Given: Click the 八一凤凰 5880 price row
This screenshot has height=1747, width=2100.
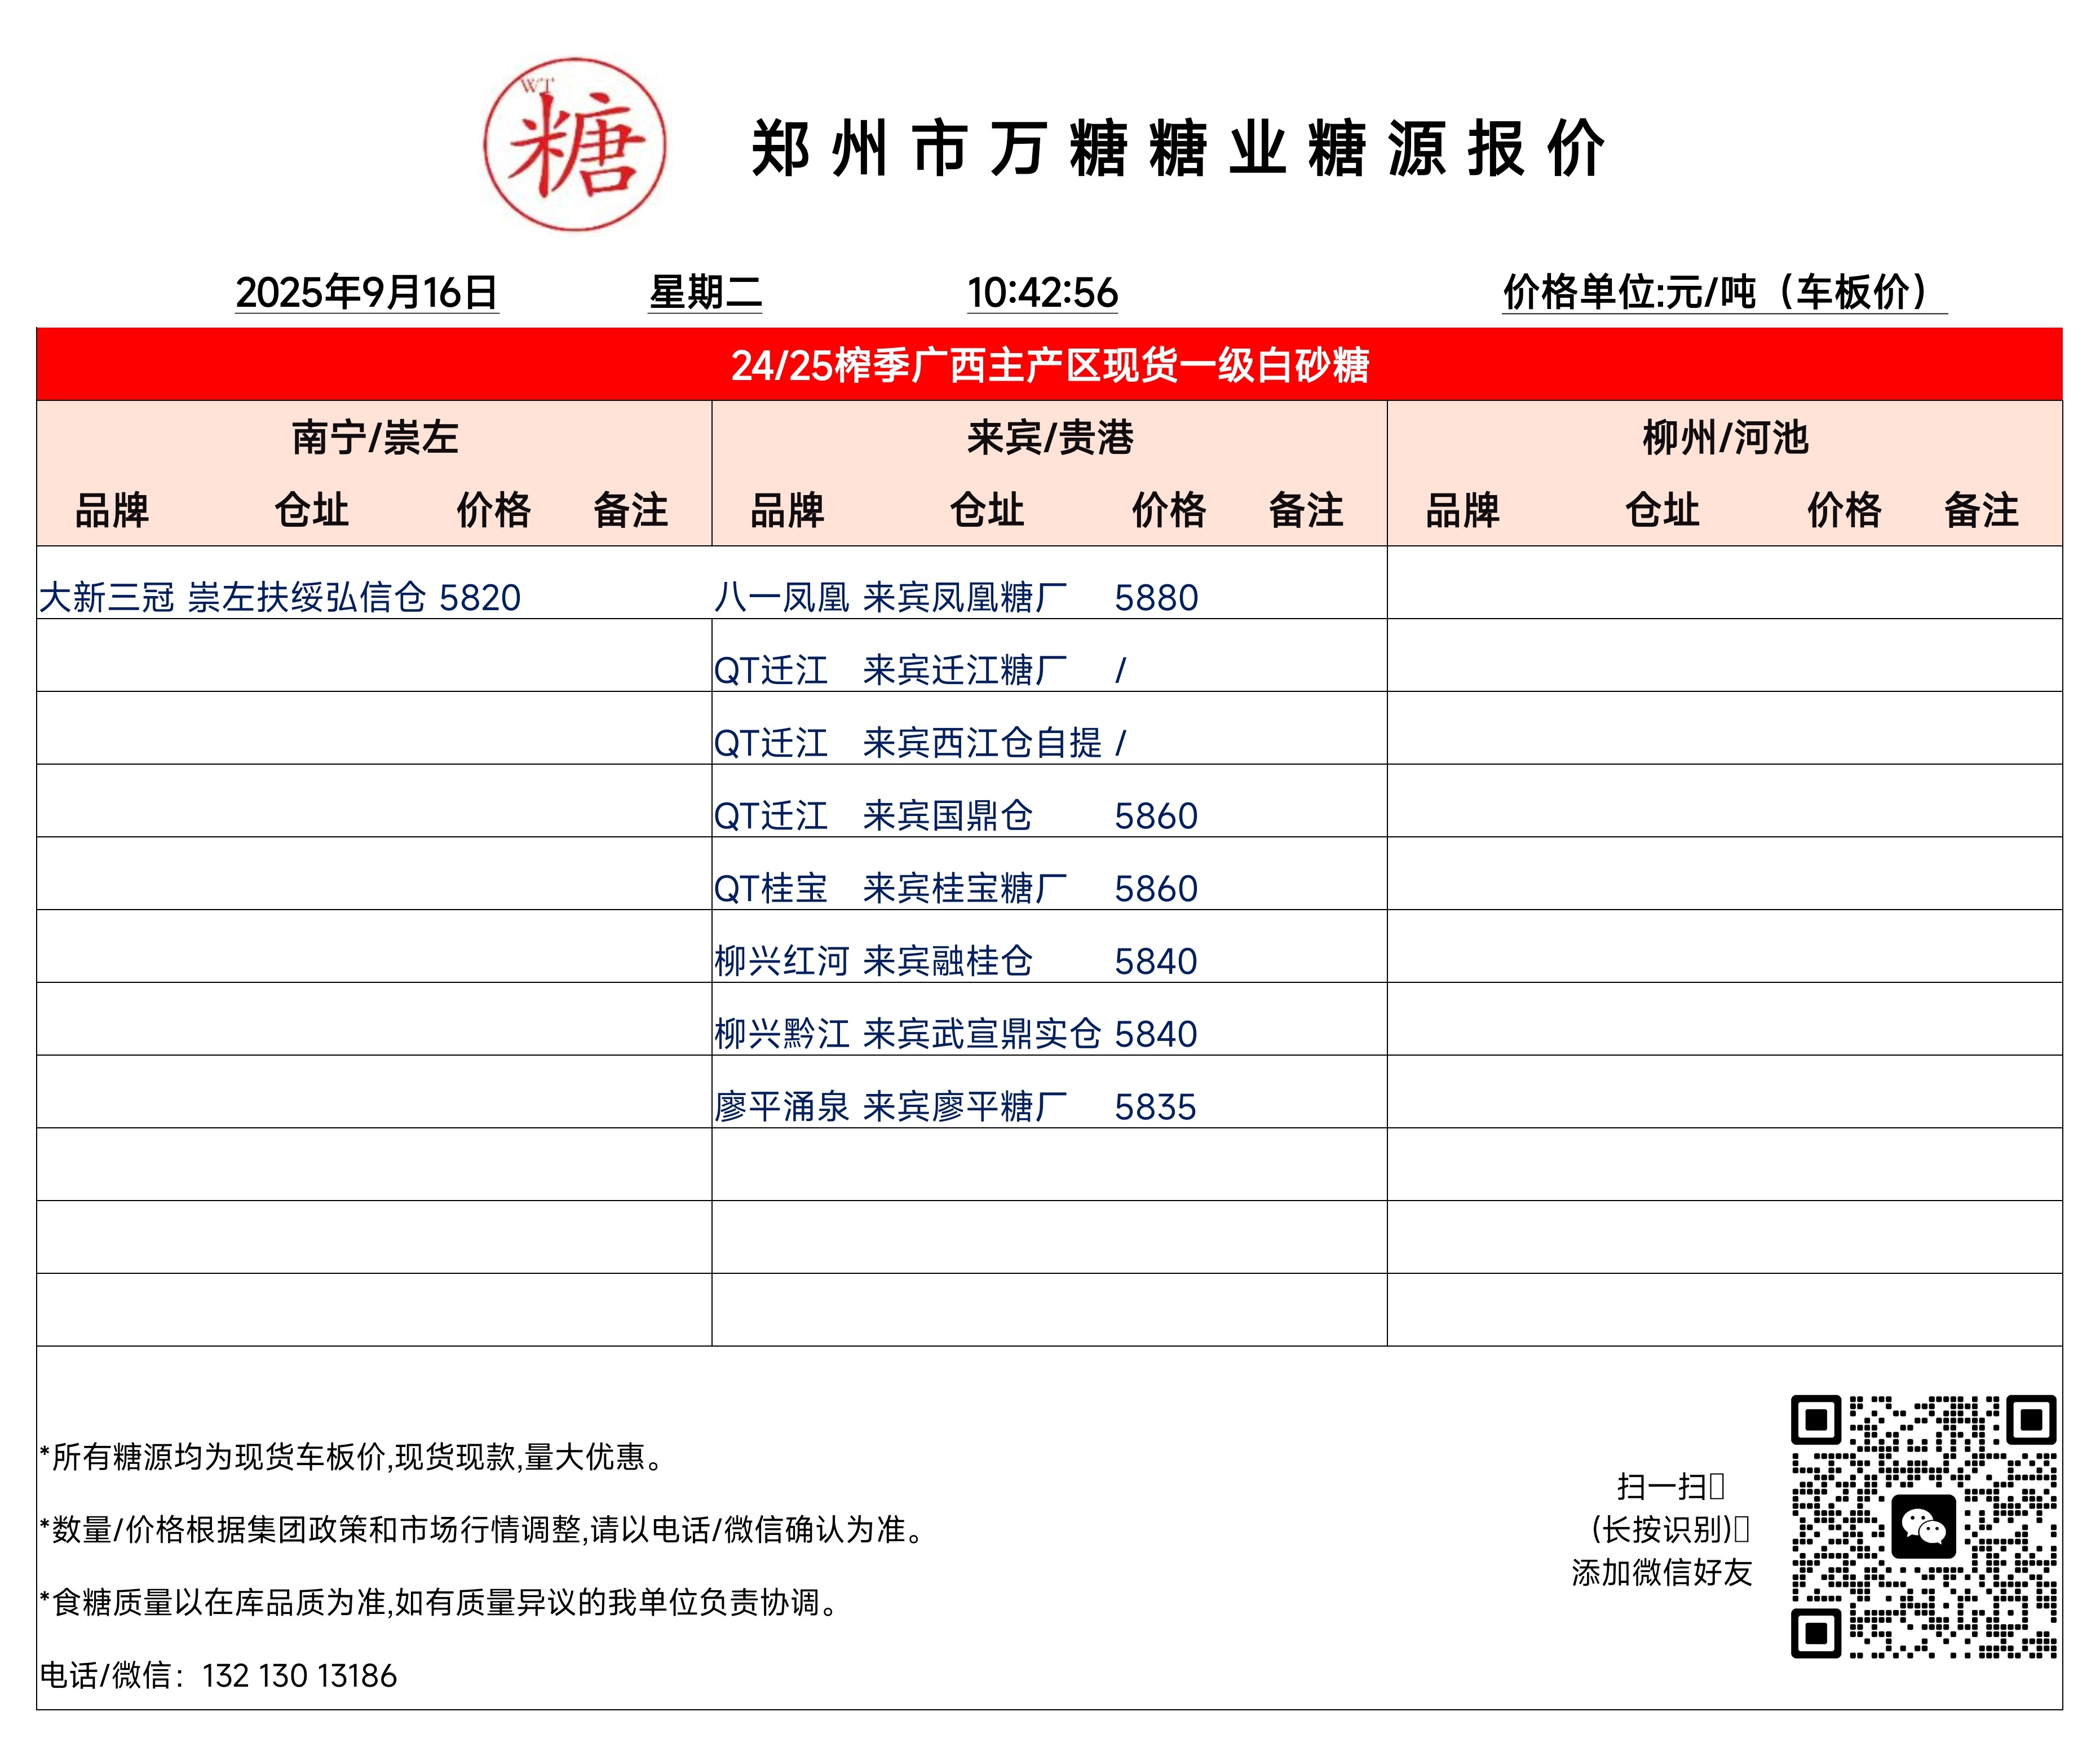Looking at the screenshot, I should 1155,598.
